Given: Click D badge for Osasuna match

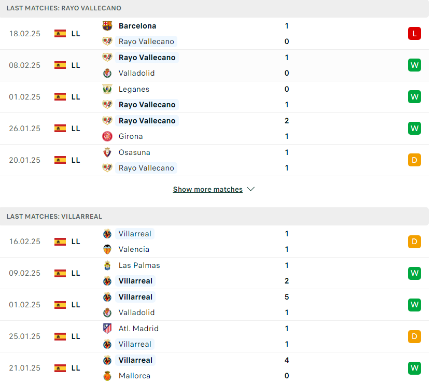Looking at the screenshot, I should (414, 160).
